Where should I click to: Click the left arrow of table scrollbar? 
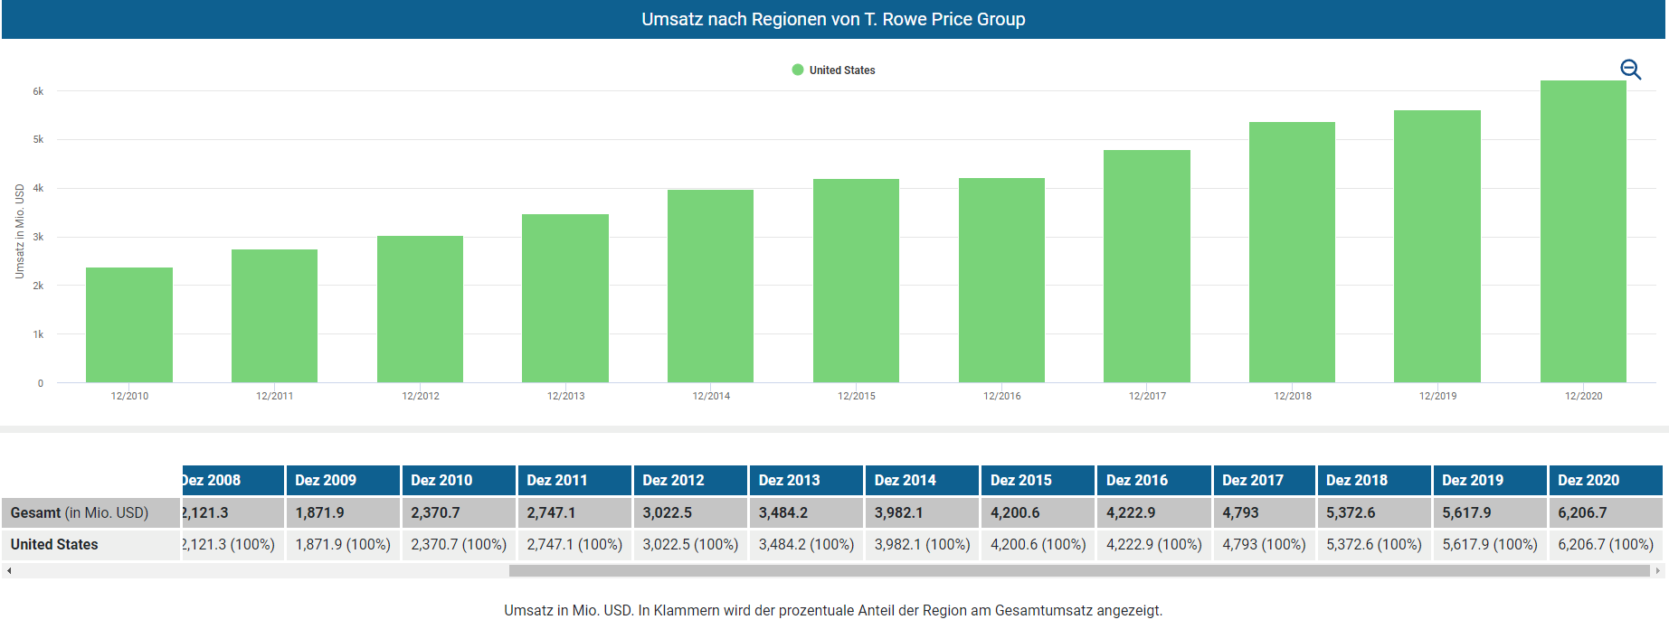[9, 571]
